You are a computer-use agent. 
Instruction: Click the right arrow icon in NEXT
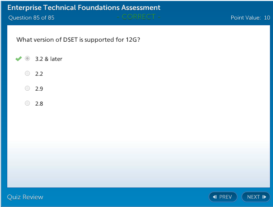(264, 197)
